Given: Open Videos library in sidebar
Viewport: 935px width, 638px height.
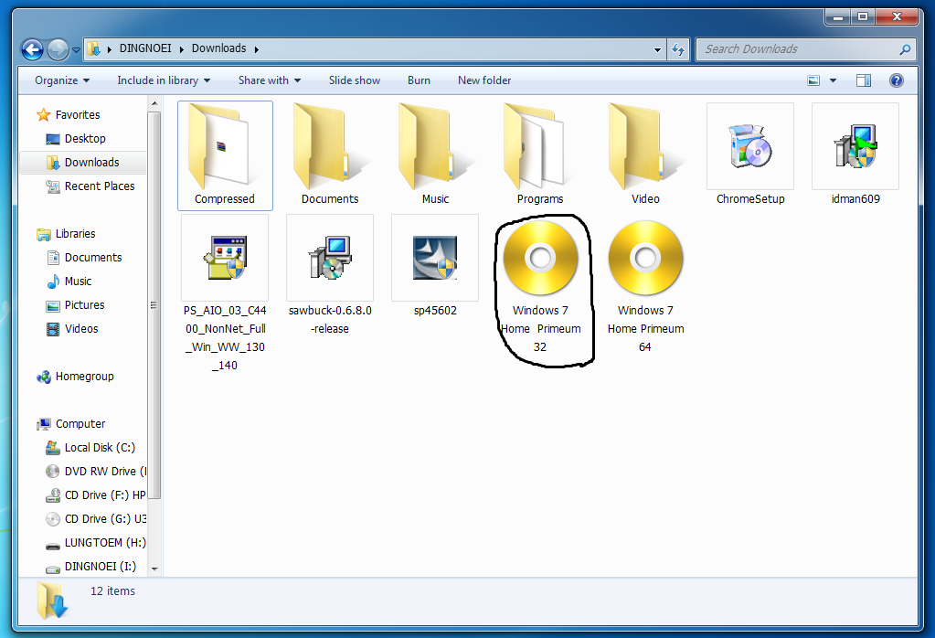Looking at the screenshot, I should pyautogui.click(x=72, y=328).
